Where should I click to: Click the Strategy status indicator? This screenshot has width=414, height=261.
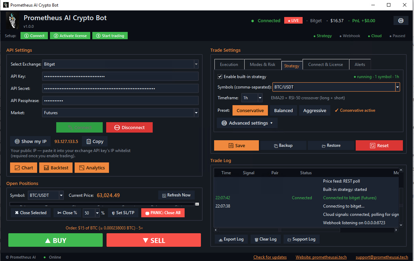[322, 36]
